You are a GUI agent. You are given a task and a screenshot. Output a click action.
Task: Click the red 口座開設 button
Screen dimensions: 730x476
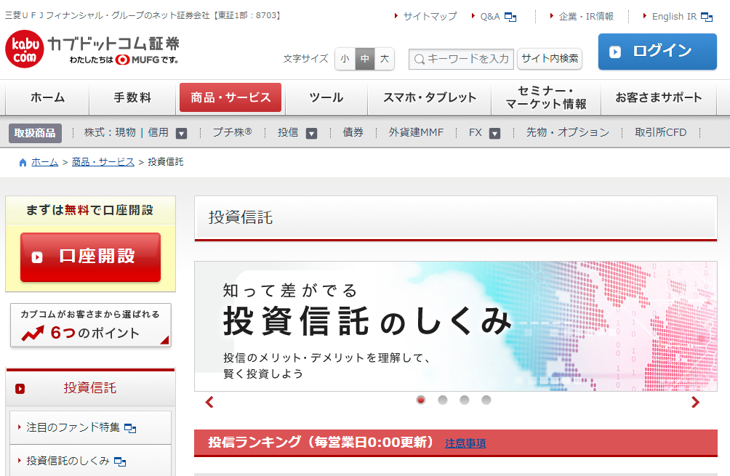coord(90,257)
